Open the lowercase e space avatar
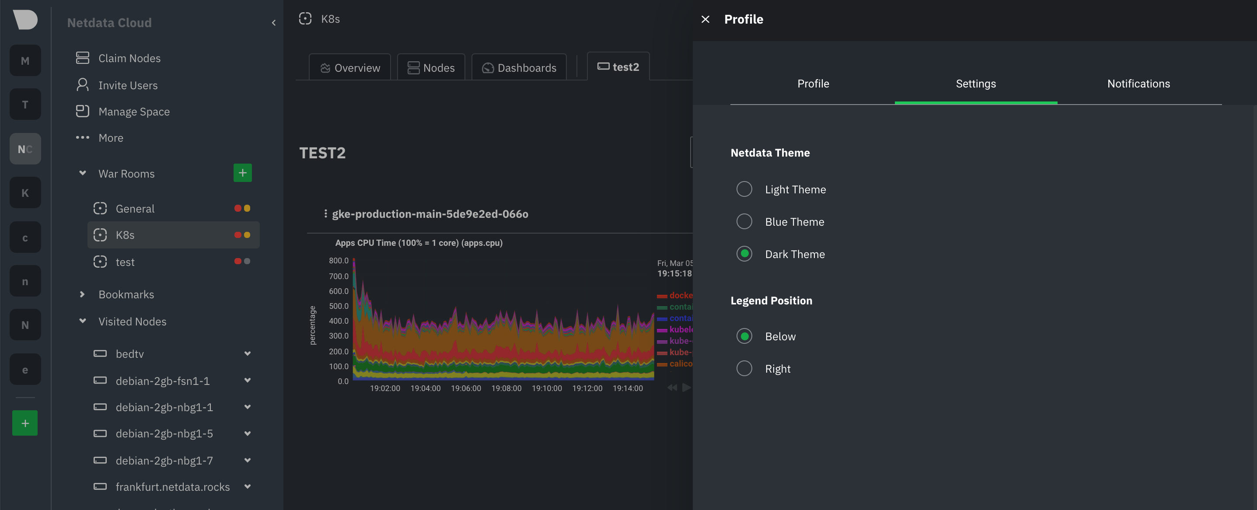 click(25, 370)
